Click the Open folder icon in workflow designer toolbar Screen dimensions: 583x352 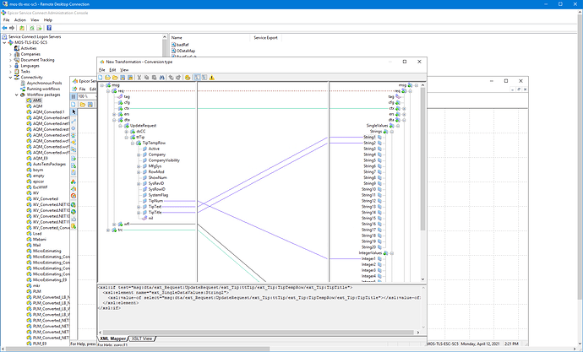[82, 105]
